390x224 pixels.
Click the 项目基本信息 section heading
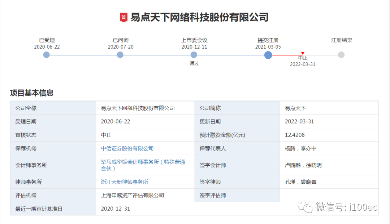click(31, 93)
